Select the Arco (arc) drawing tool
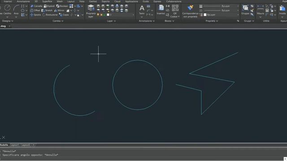Image resolution: width=287 pixels, height=161 pixels. coord(16,9)
